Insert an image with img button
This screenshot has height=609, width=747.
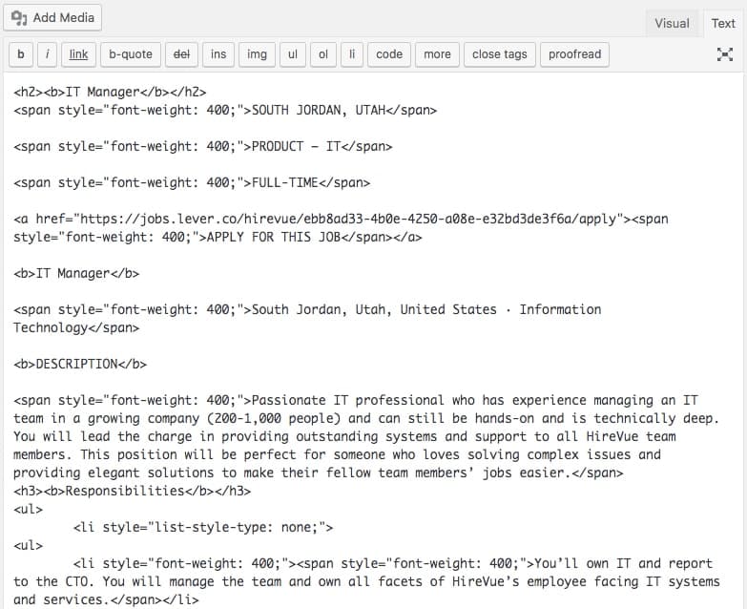click(x=257, y=54)
